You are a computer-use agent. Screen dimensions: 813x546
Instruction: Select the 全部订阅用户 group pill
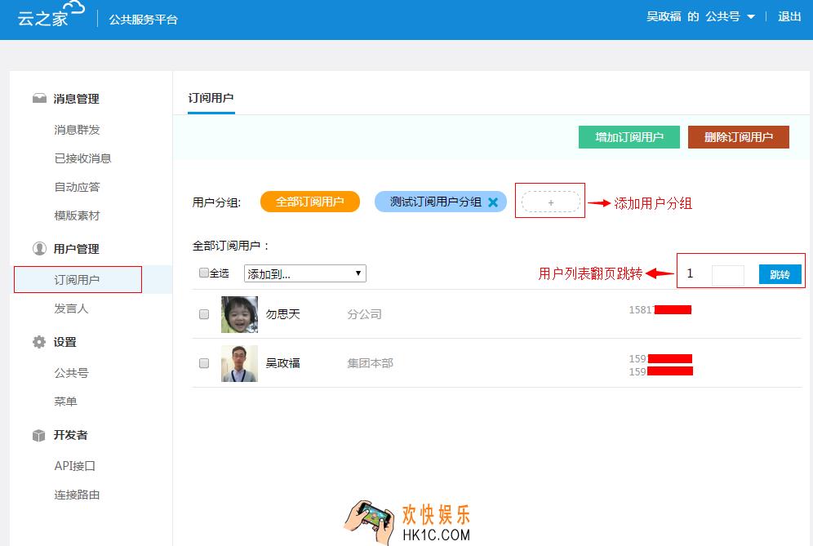pyautogui.click(x=310, y=202)
